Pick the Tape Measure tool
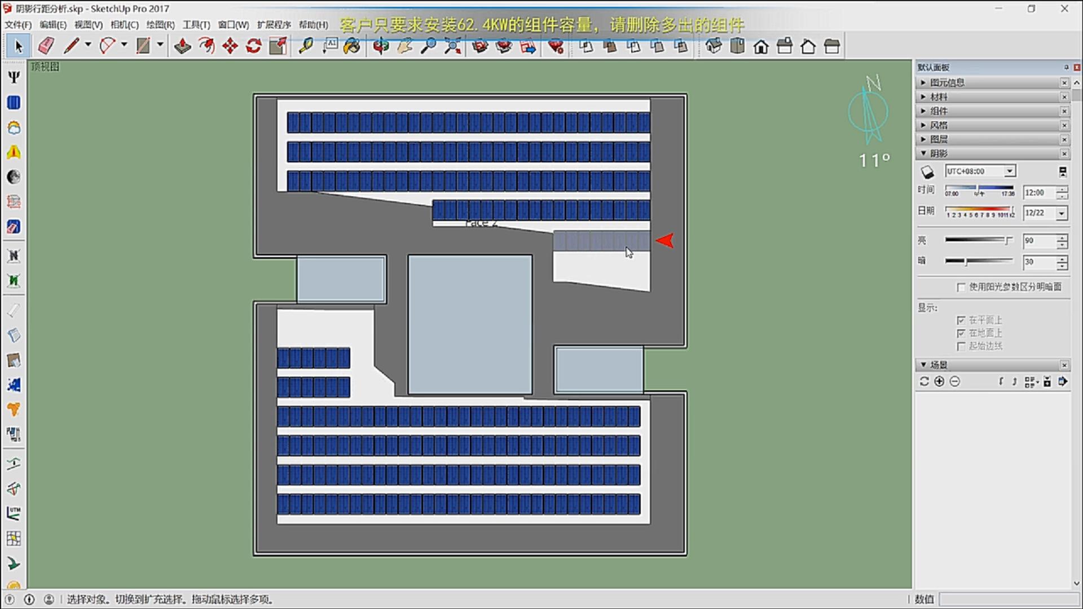Image resolution: width=1083 pixels, height=609 pixels. (x=306, y=46)
